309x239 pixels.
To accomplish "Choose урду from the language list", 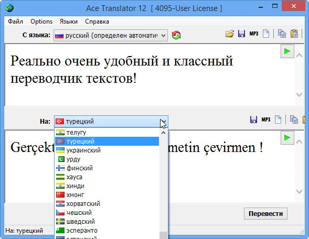I will (107, 159).
